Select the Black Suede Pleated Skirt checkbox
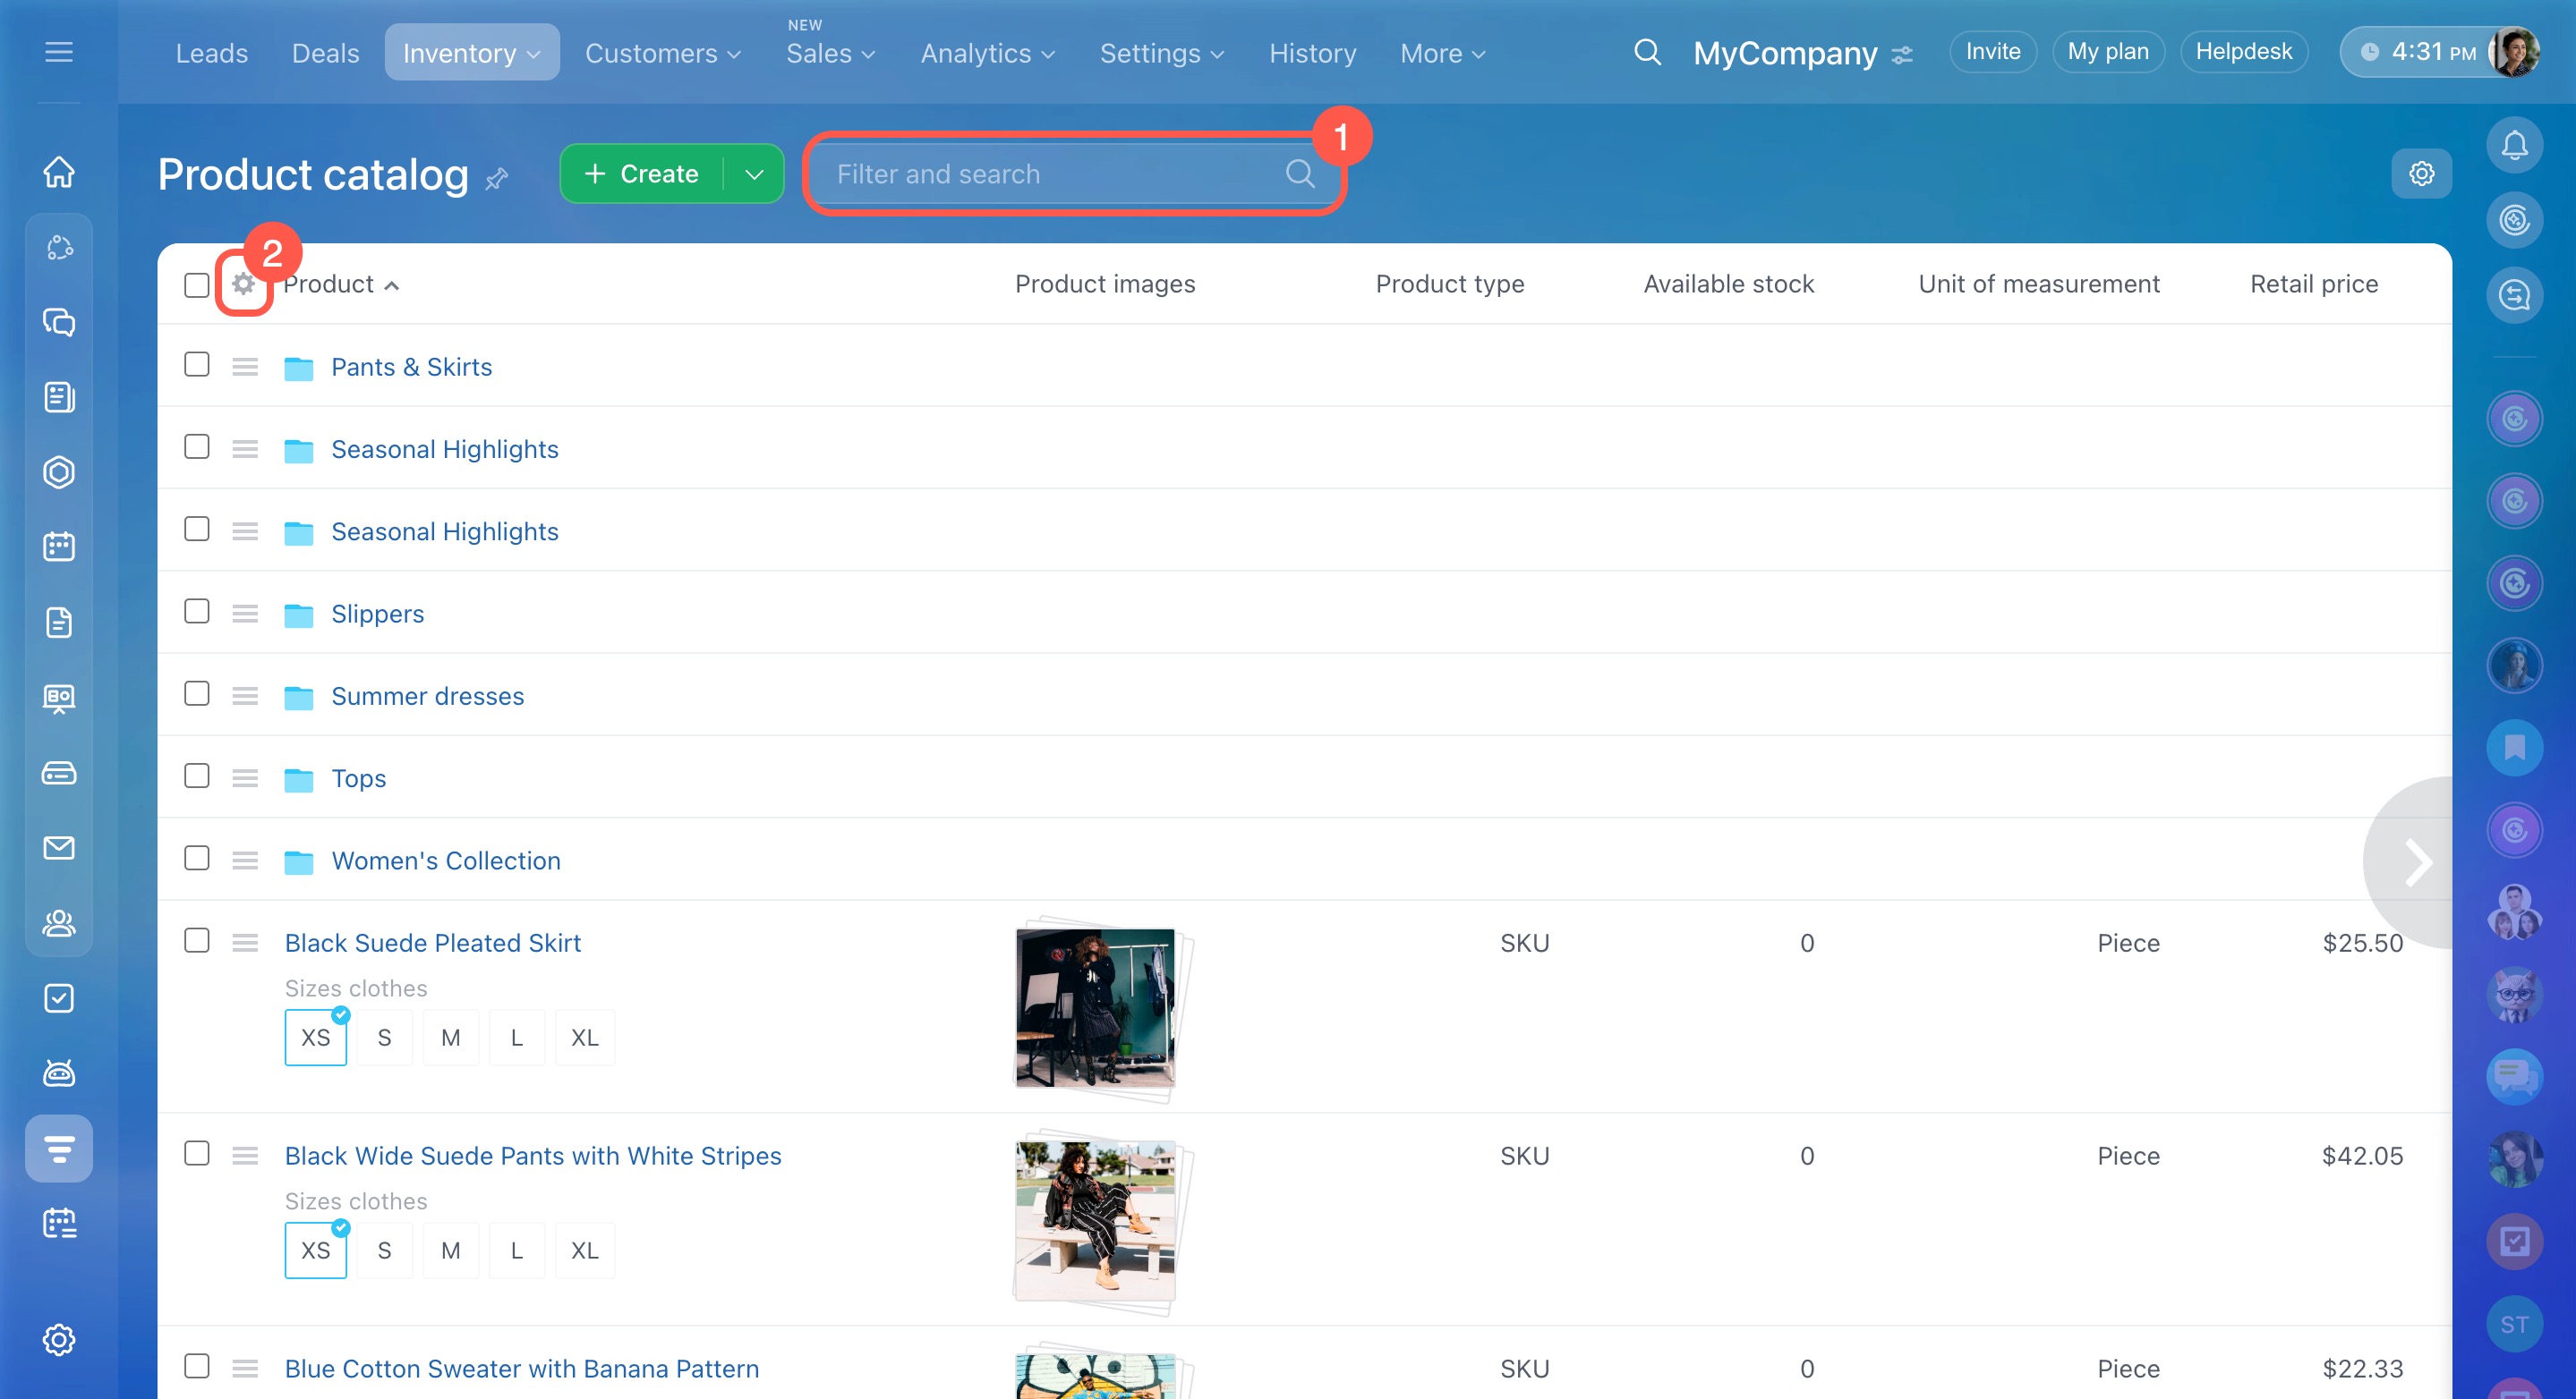The width and height of the screenshot is (2576, 1399). click(197, 940)
